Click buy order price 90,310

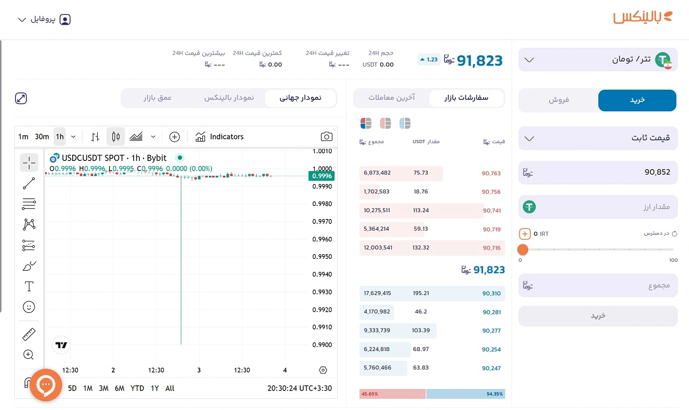[x=491, y=294]
